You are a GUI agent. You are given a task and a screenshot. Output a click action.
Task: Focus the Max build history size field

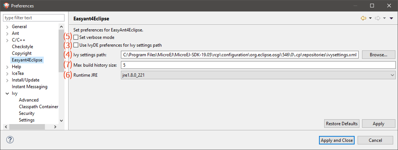point(258,65)
